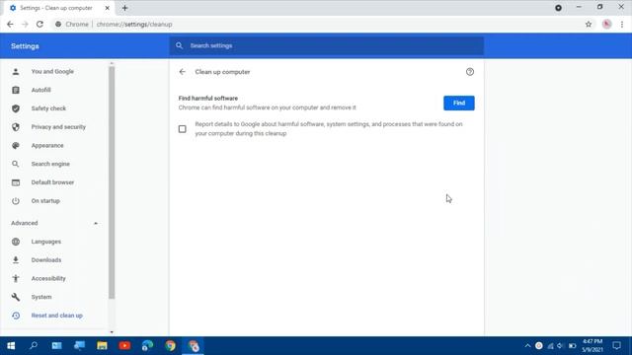The image size is (632, 355).
Task: Open Windows taskbar search
Action: pos(34,346)
